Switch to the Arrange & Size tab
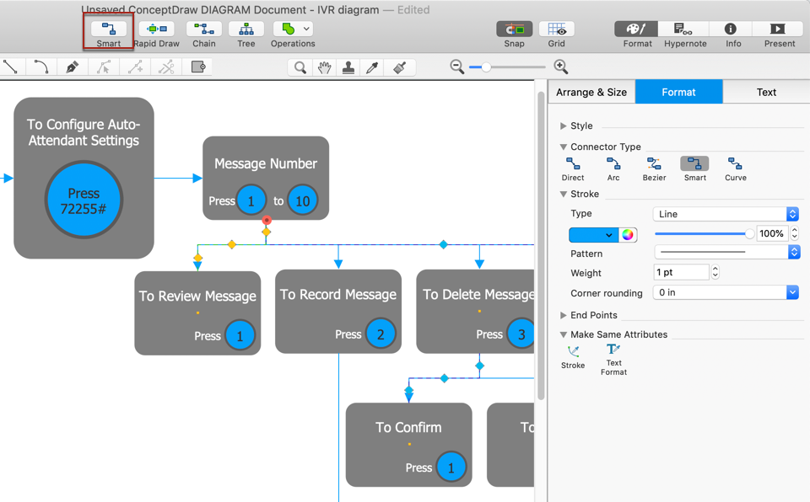 [x=591, y=92]
